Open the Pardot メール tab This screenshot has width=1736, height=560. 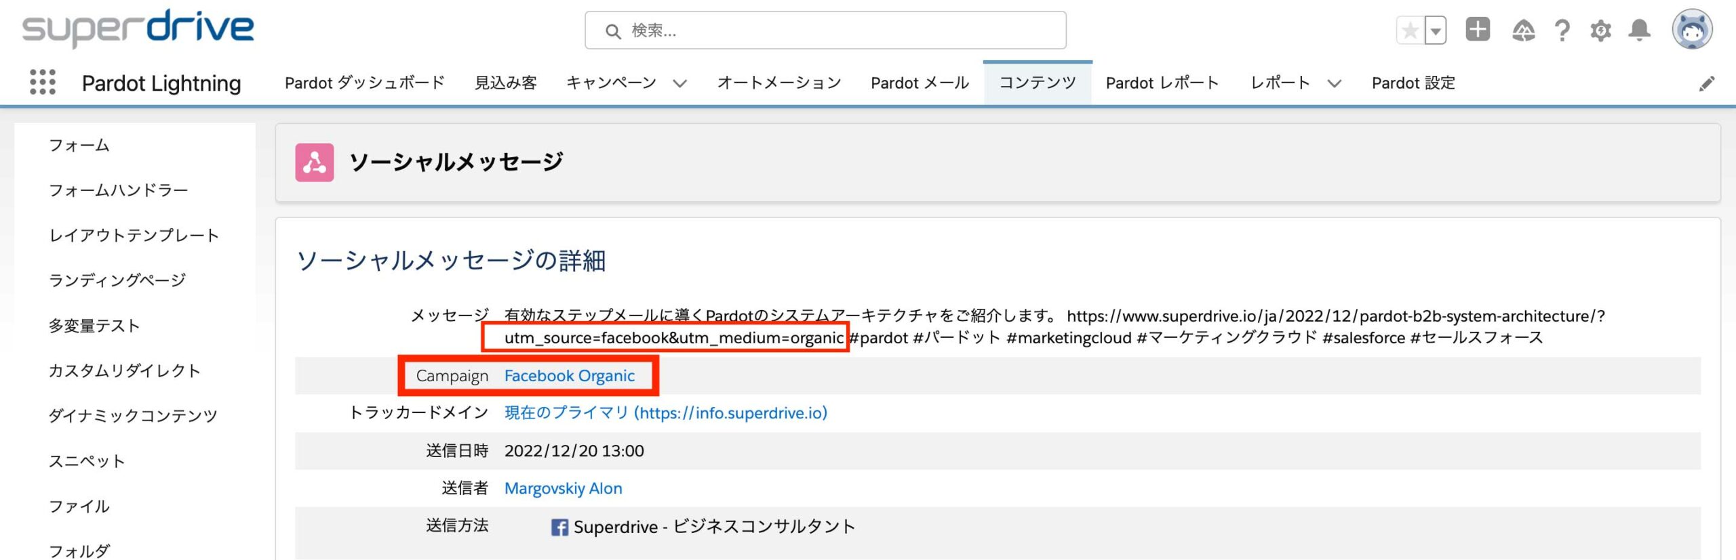[x=920, y=83]
